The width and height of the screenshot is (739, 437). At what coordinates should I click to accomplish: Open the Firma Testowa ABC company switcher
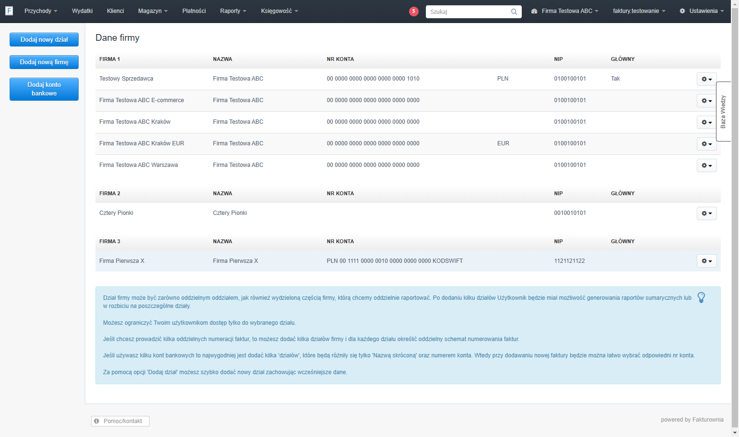tap(565, 11)
